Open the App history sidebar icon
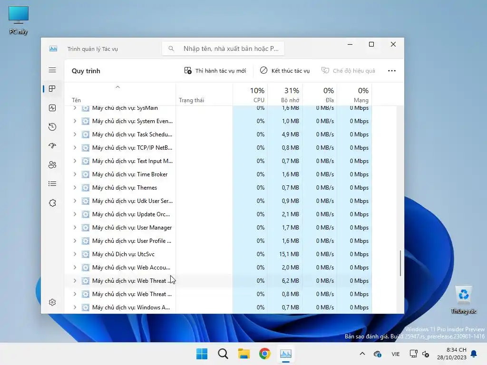The height and width of the screenshot is (365, 487). coord(52,126)
